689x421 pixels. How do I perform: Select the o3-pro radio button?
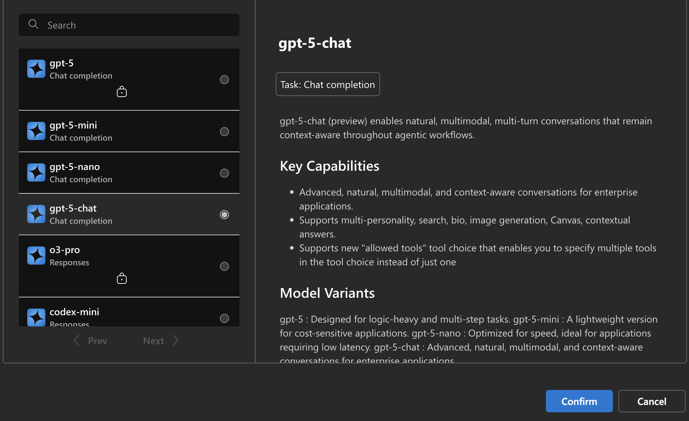point(224,266)
